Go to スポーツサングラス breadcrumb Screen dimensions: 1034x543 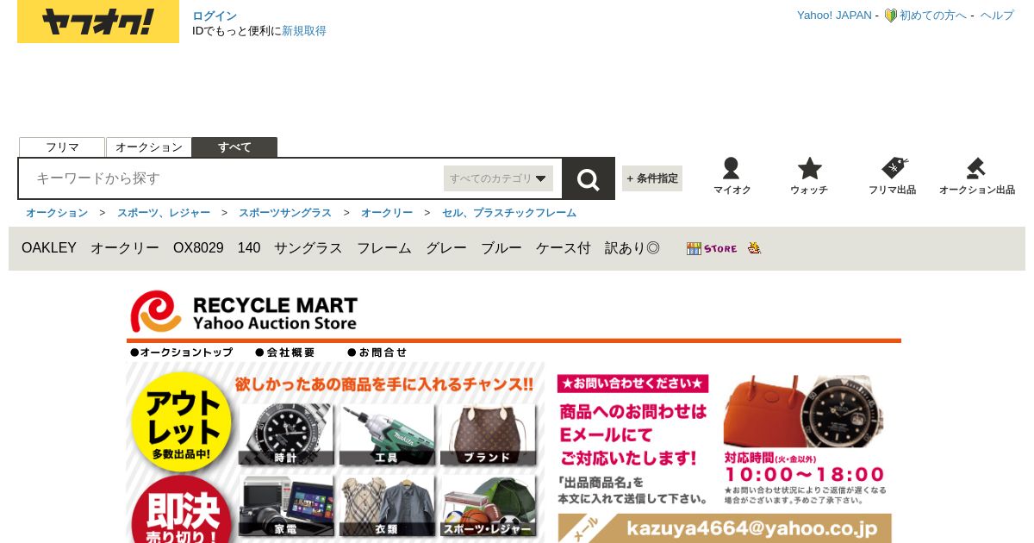(x=285, y=213)
